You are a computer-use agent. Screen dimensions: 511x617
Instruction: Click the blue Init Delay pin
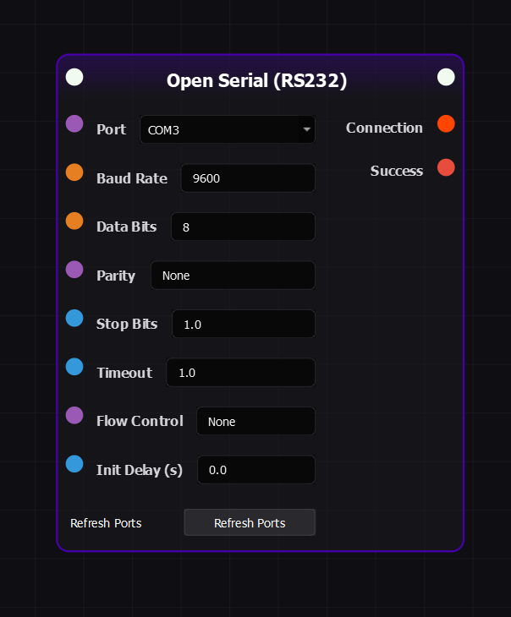tap(74, 464)
